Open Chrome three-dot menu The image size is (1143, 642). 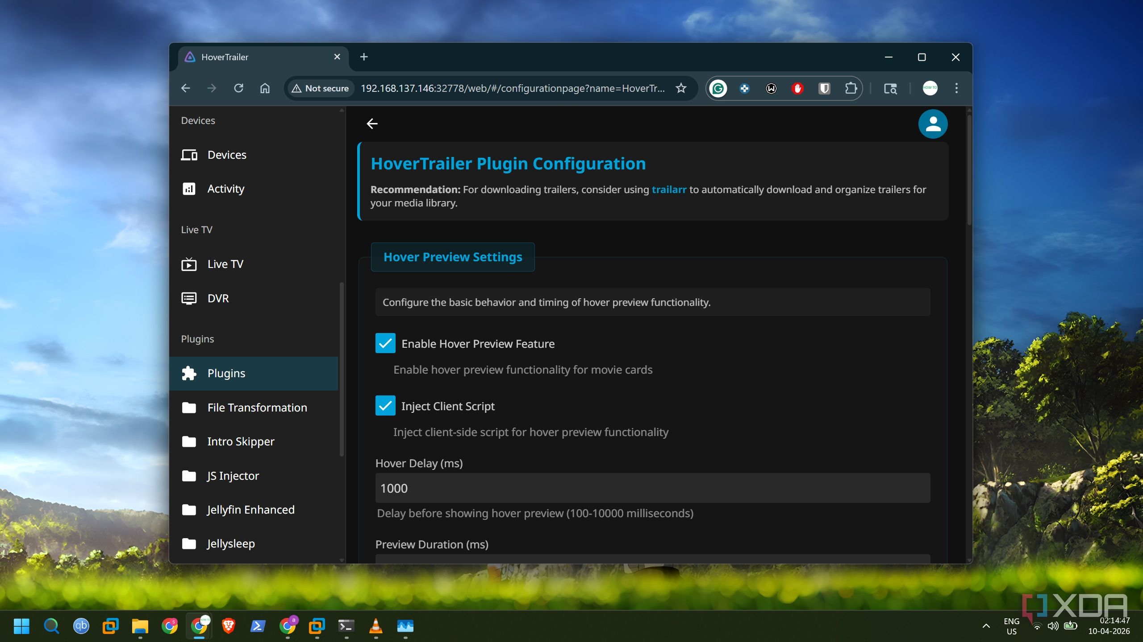point(956,88)
